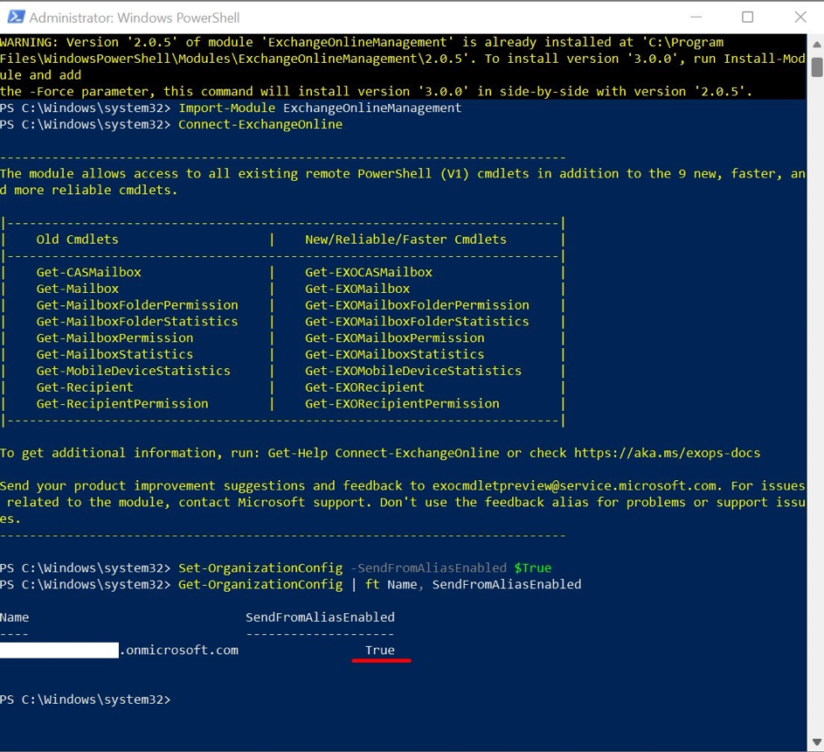Minimize the PowerShell window
This screenshot has width=824, height=752.
point(696,17)
